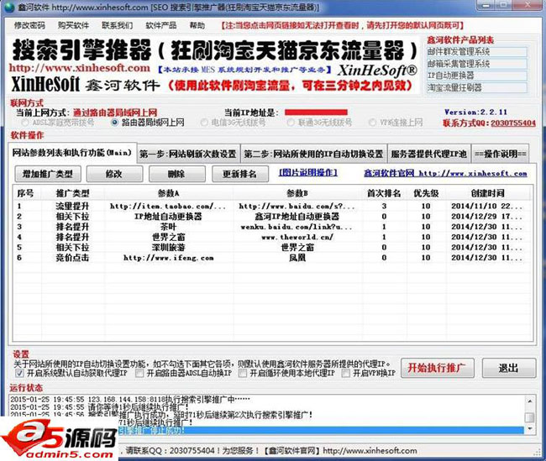This screenshot has width=546, height=461.
Task: Select row 2 IP地址自动更换器 cell
Action: (168, 217)
